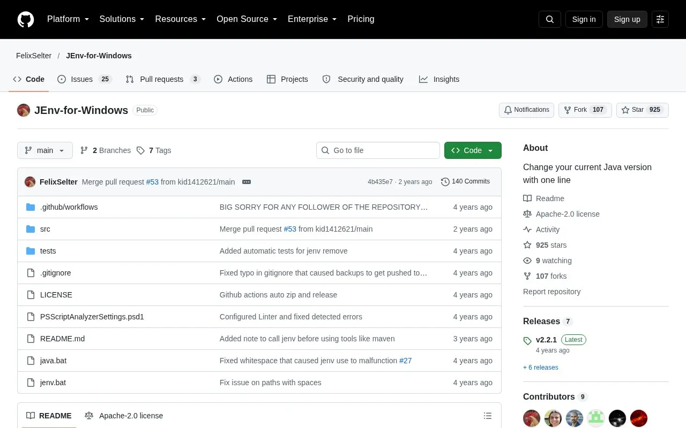
Task: Click the v2.2.1 release tag icon
Action: [x=527, y=340]
